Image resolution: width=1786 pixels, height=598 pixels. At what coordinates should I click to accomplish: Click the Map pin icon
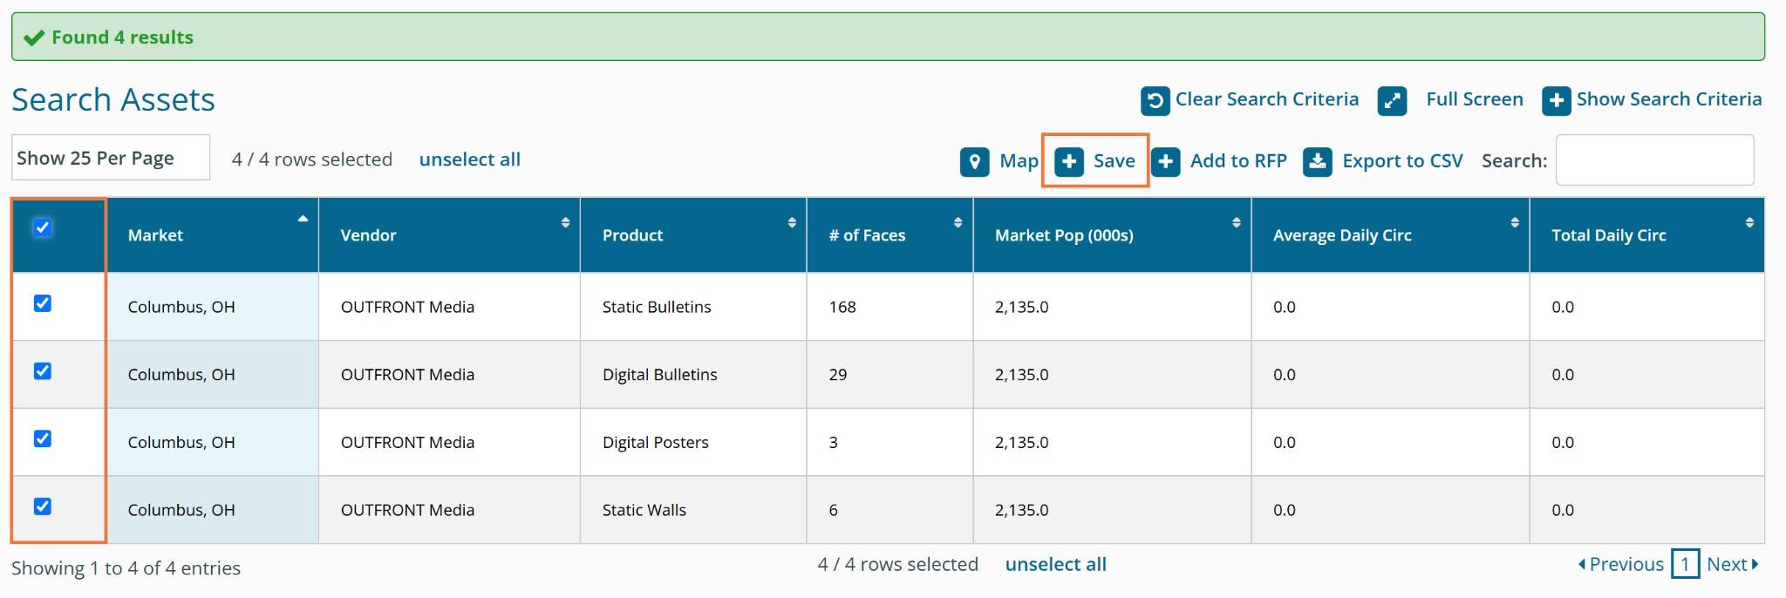click(x=974, y=161)
